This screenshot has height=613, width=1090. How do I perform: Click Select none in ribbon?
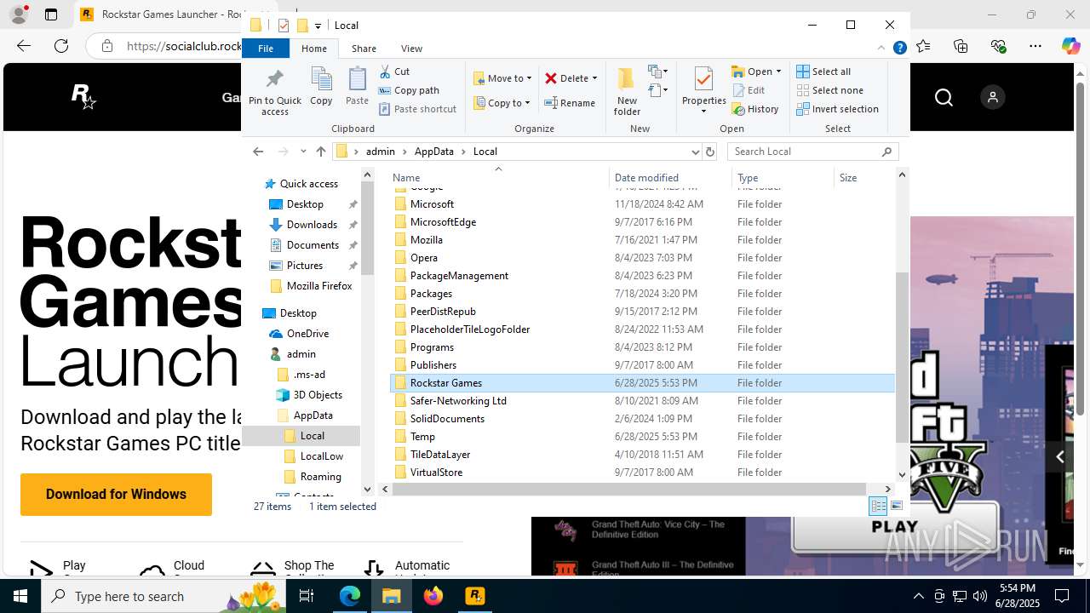coord(829,90)
